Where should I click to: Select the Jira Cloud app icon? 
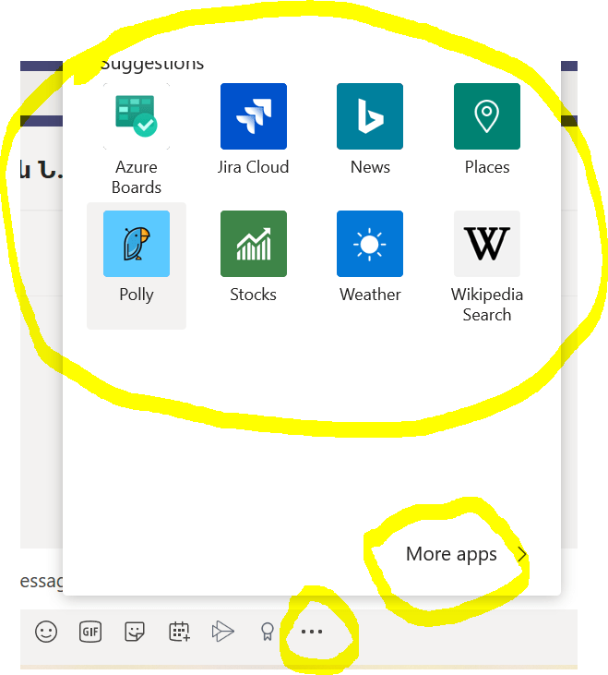pyautogui.click(x=253, y=116)
